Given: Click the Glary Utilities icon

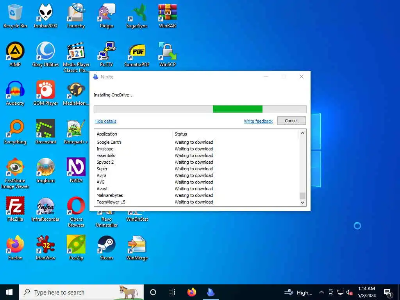Looking at the screenshot, I should click(45, 54).
